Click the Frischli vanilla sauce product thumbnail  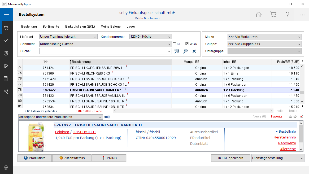point(36,137)
